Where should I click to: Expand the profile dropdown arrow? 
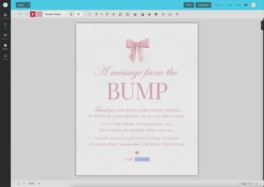pos(257,5)
